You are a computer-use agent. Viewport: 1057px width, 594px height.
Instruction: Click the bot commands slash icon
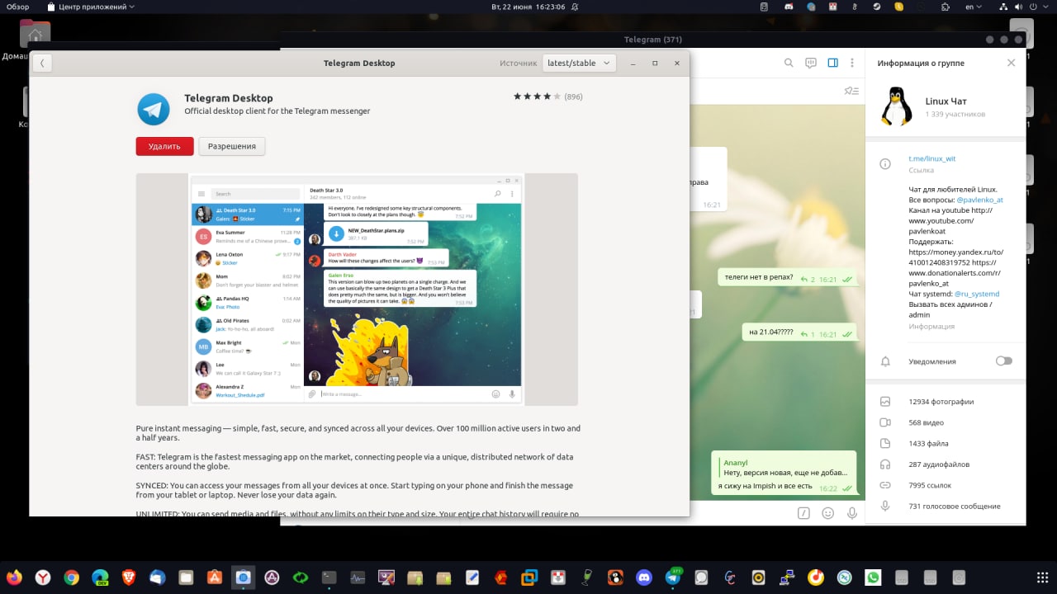click(x=803, y=513)
